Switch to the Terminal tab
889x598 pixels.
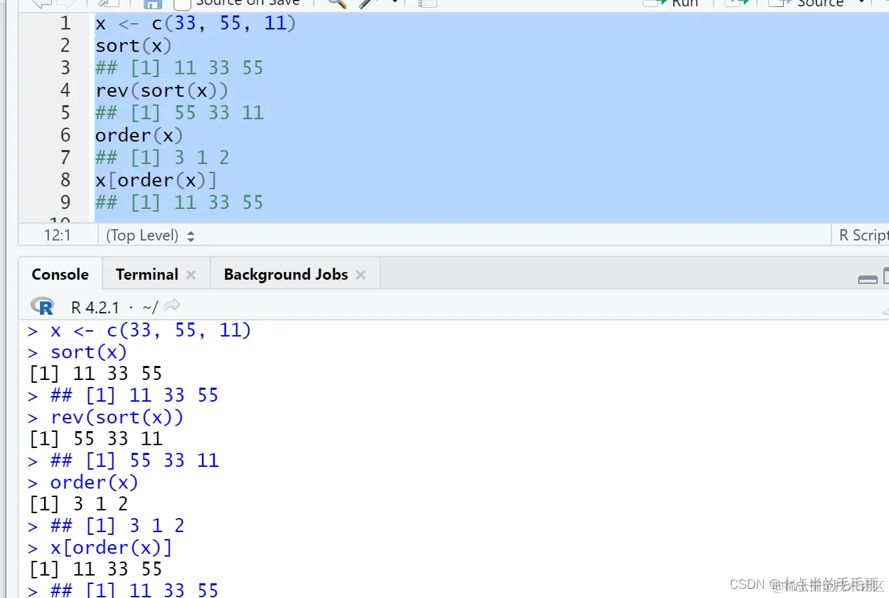(x=147, y=275)
